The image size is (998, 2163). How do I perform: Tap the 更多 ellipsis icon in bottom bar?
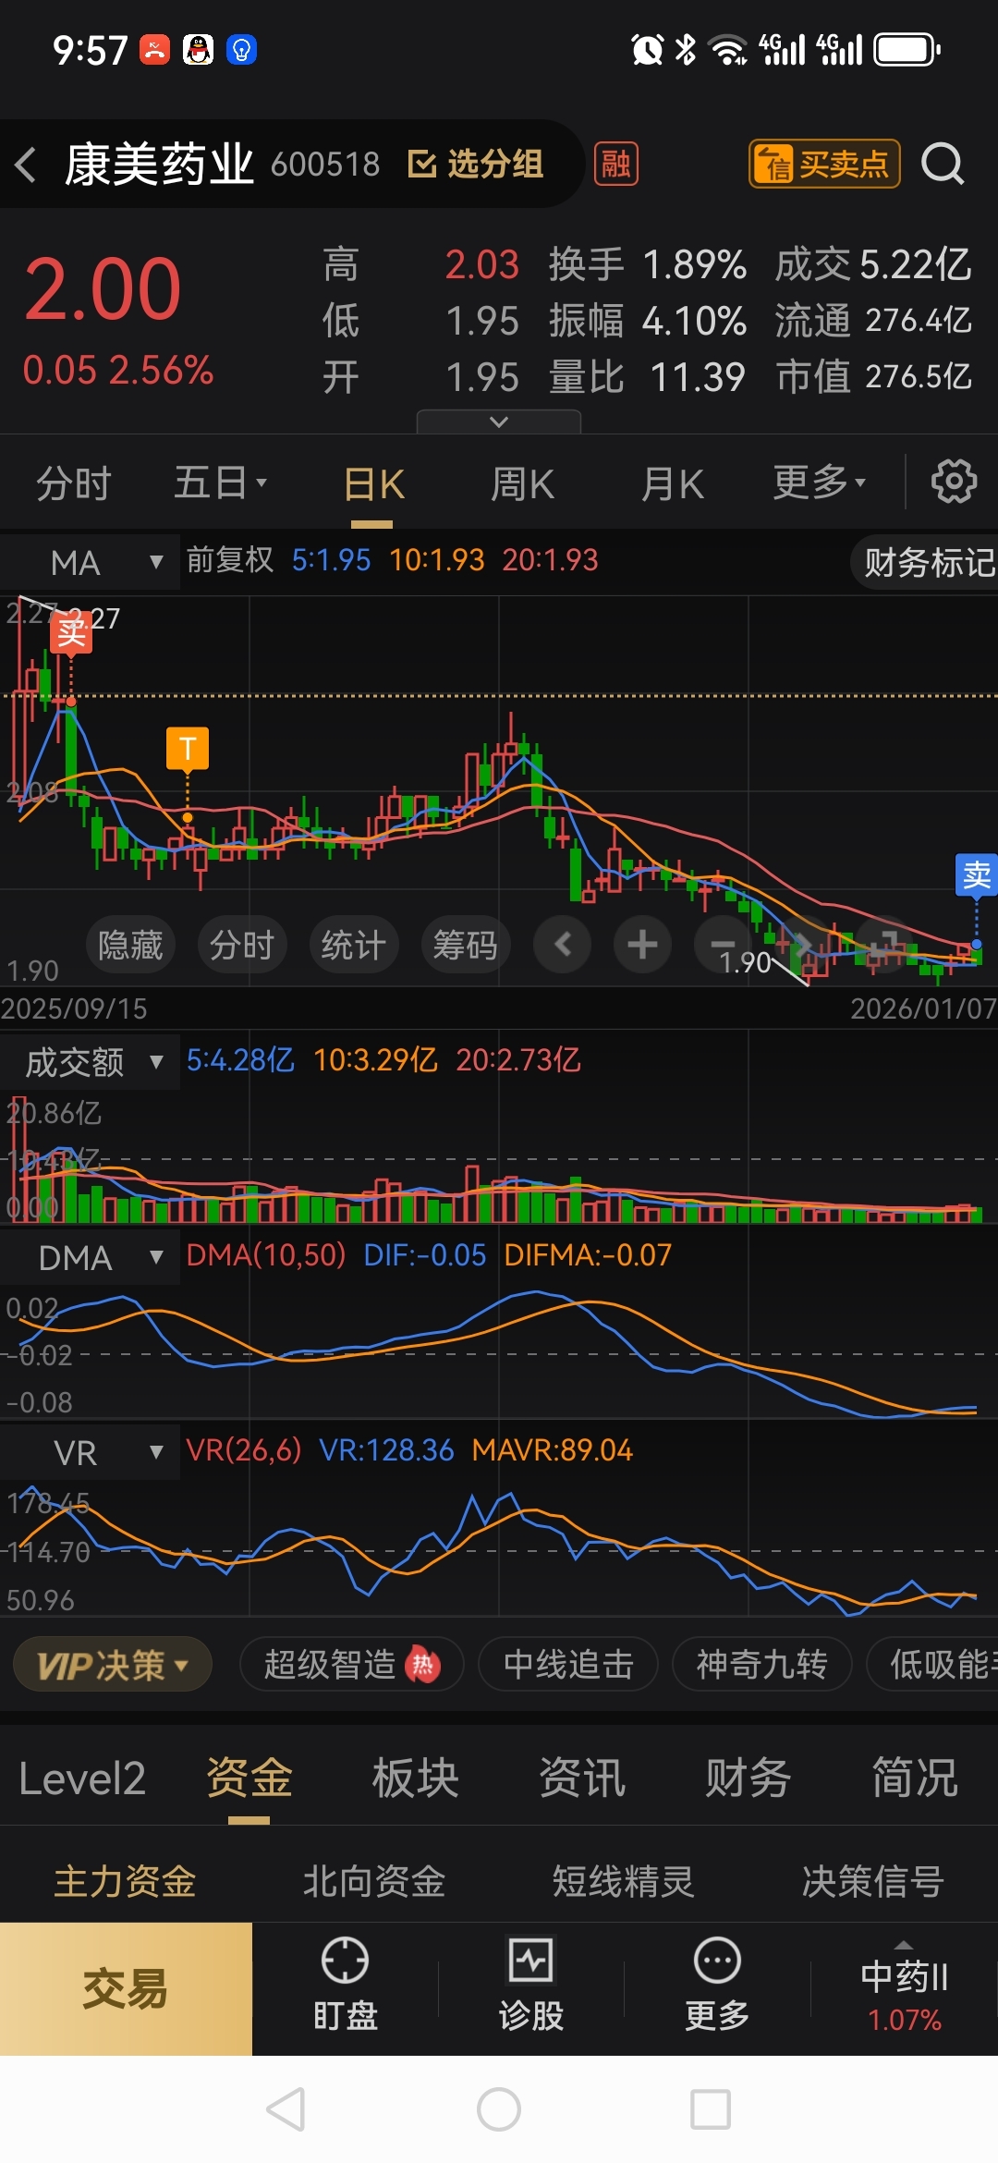(x=717, y=1986)
